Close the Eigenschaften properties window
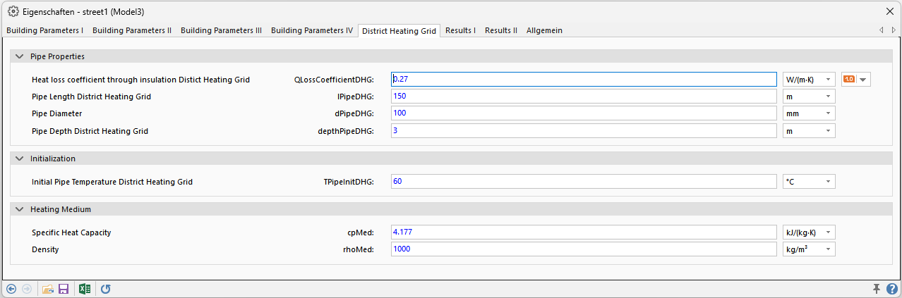 (889, 12)
